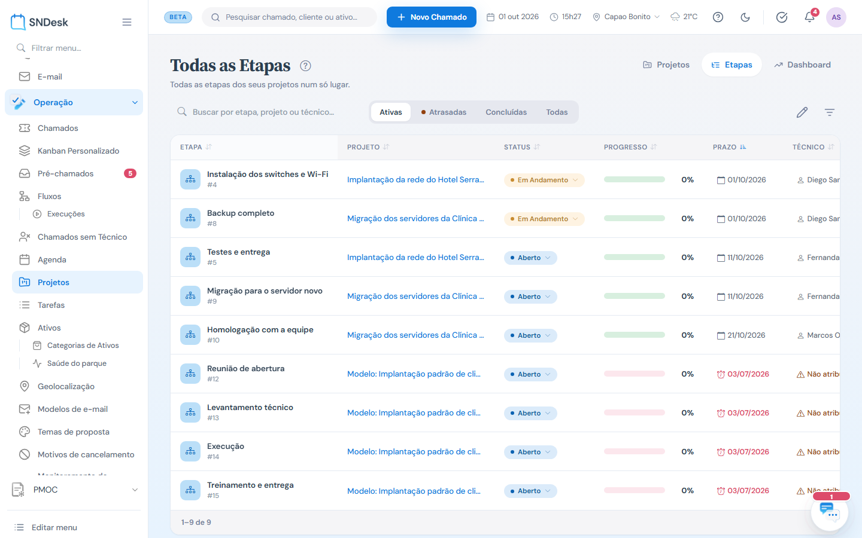The height and width of the screenshot is (538, 862).
Task: Open Dashboard view tab
Action: click(802, 65)
